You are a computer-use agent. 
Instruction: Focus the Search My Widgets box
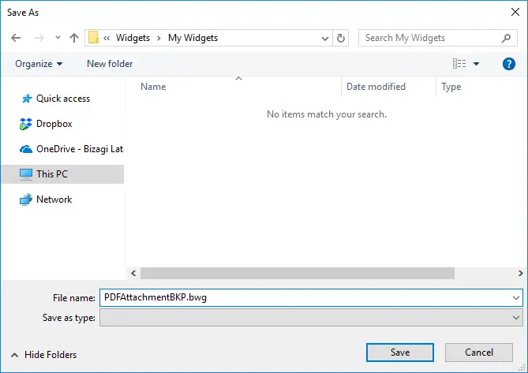pyautogui.click(x=437, y=38)
